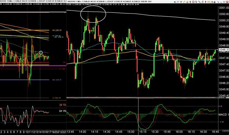Click the 14:30 time axis label
229x135 pixels.
coord(107,132)
